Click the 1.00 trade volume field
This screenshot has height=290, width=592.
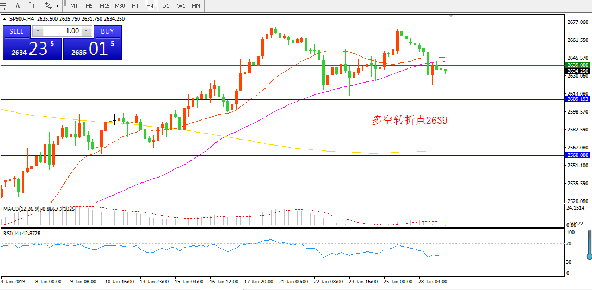(x=62, y=31)
